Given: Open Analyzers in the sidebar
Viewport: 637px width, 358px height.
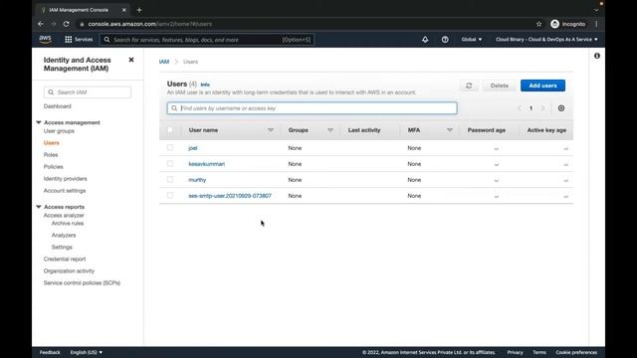Looking at the screenshot, I should coord(64,236).
